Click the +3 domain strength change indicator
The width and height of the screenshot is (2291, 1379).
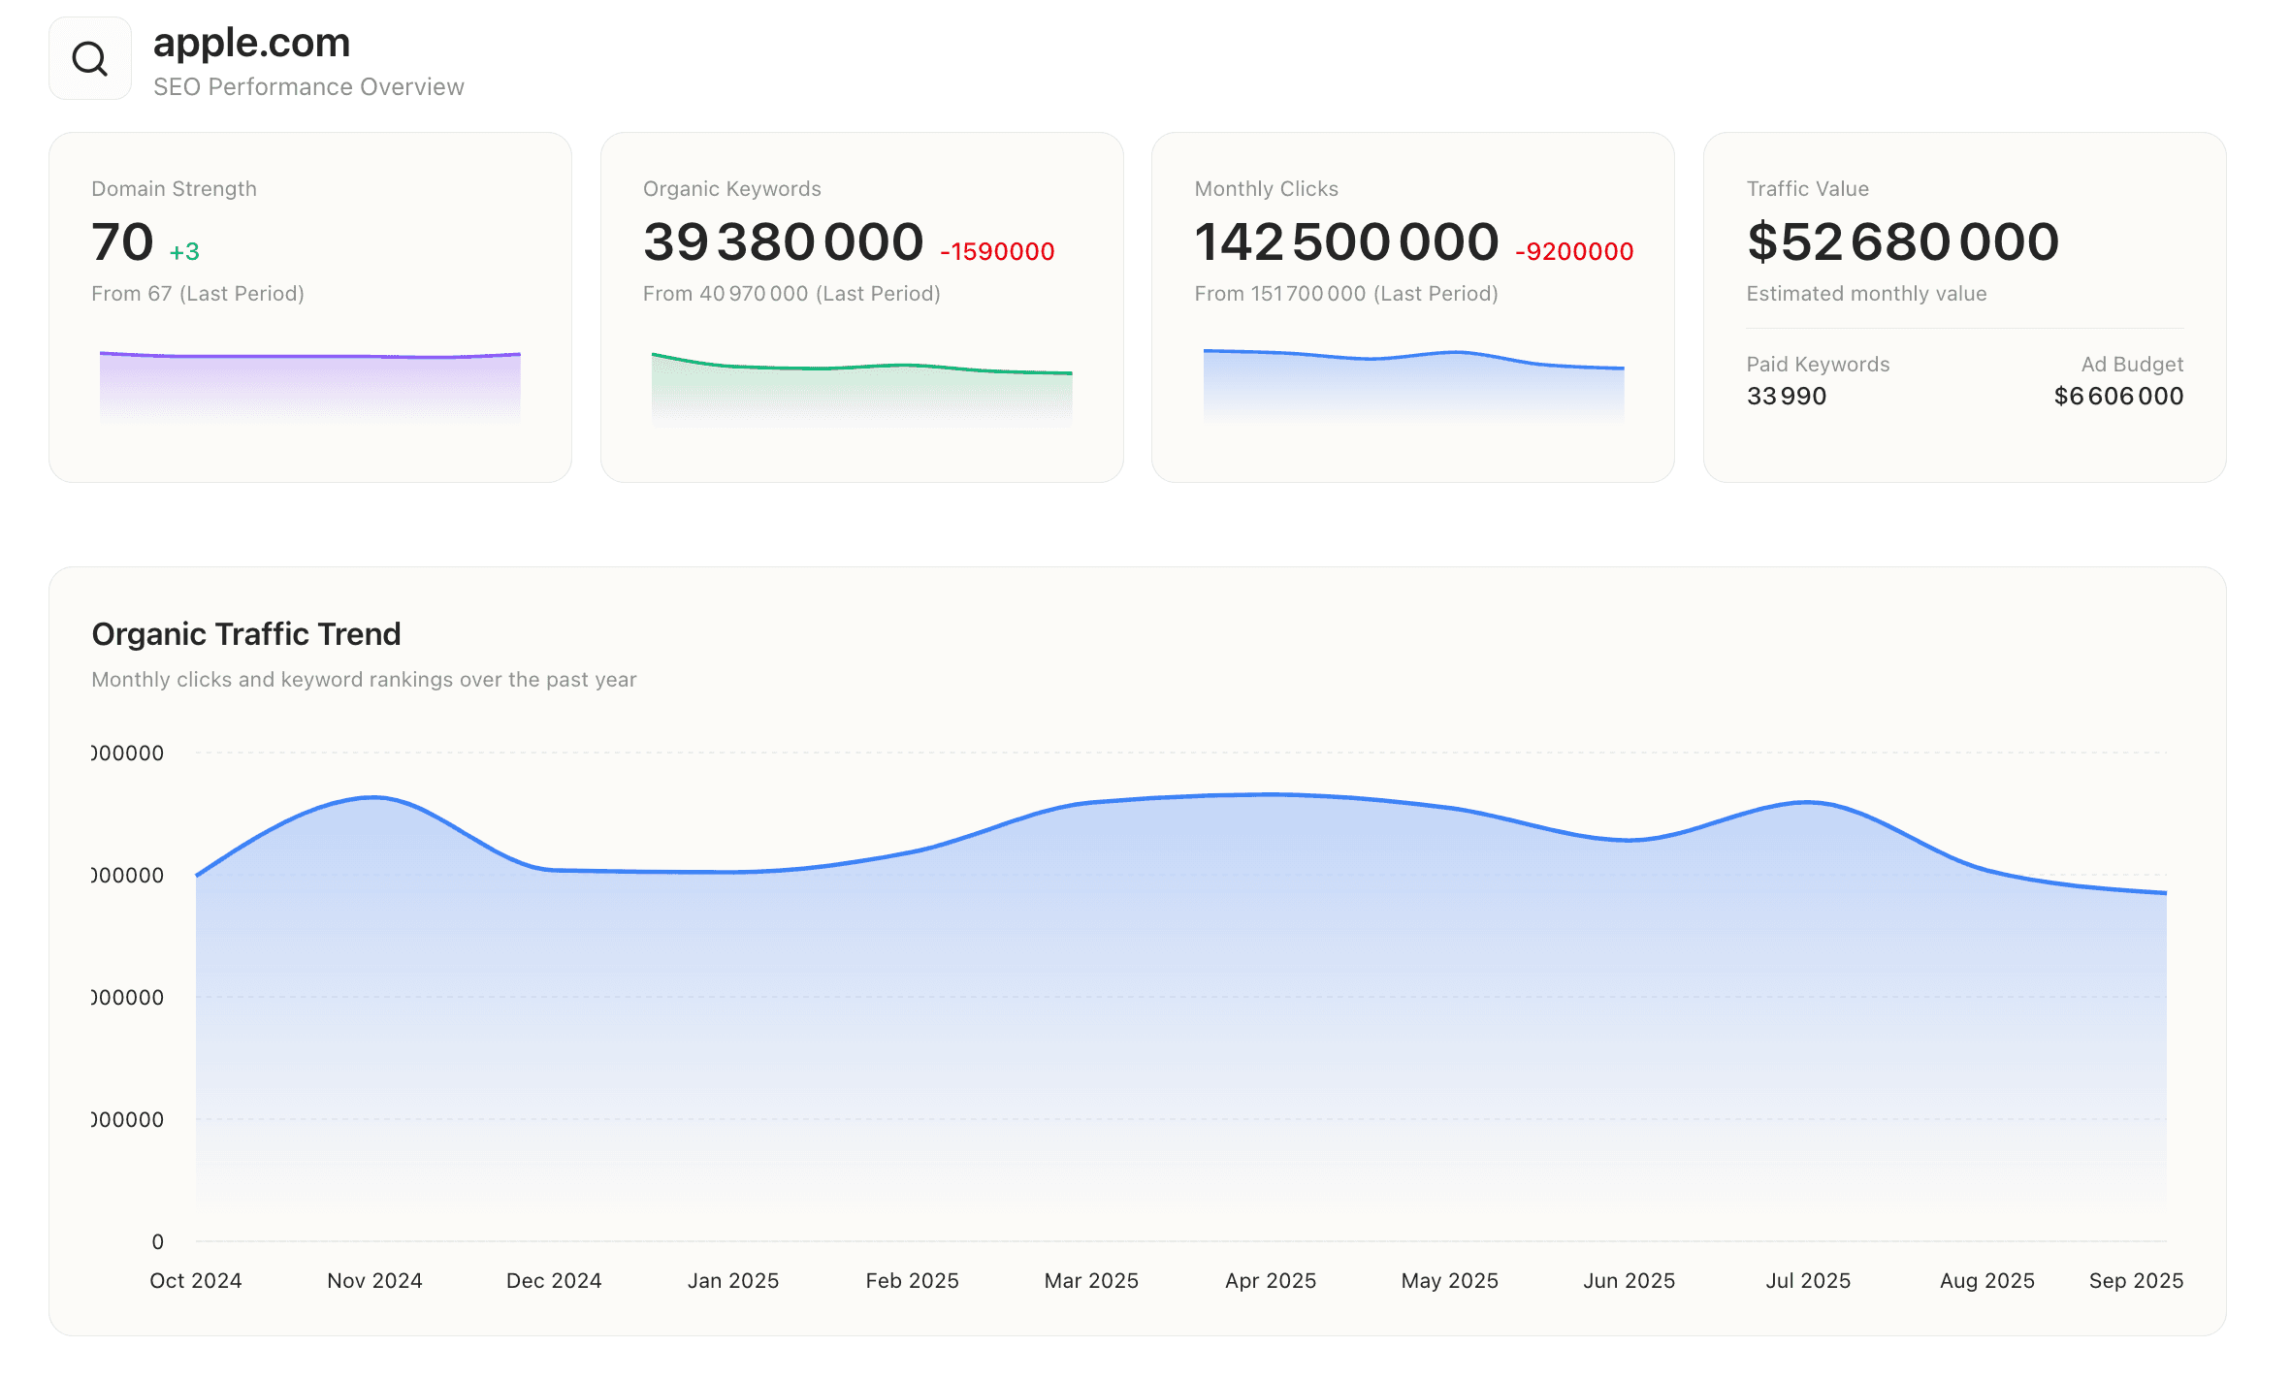pos(182,251)
